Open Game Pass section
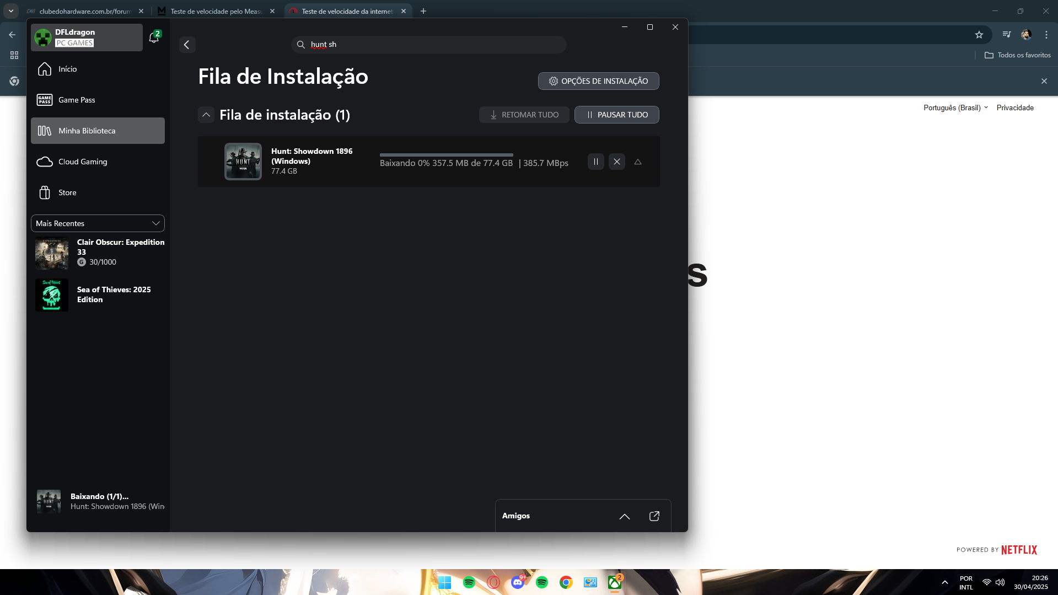The height and width of the screenshot is (595, 1058). (x=98, y=100)
